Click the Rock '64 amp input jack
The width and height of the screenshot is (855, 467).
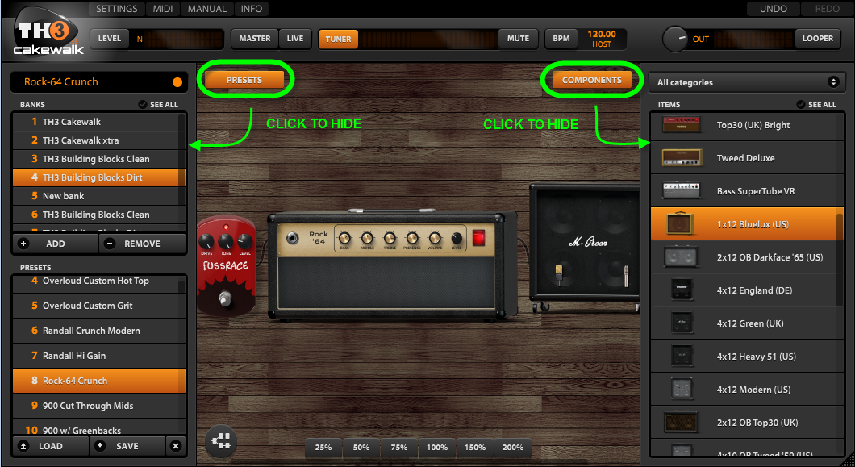click(x=293, y=239)
